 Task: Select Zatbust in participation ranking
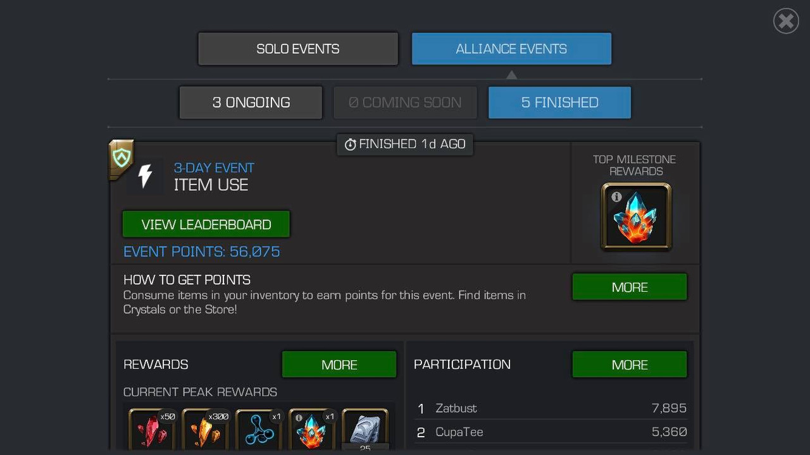551,408
